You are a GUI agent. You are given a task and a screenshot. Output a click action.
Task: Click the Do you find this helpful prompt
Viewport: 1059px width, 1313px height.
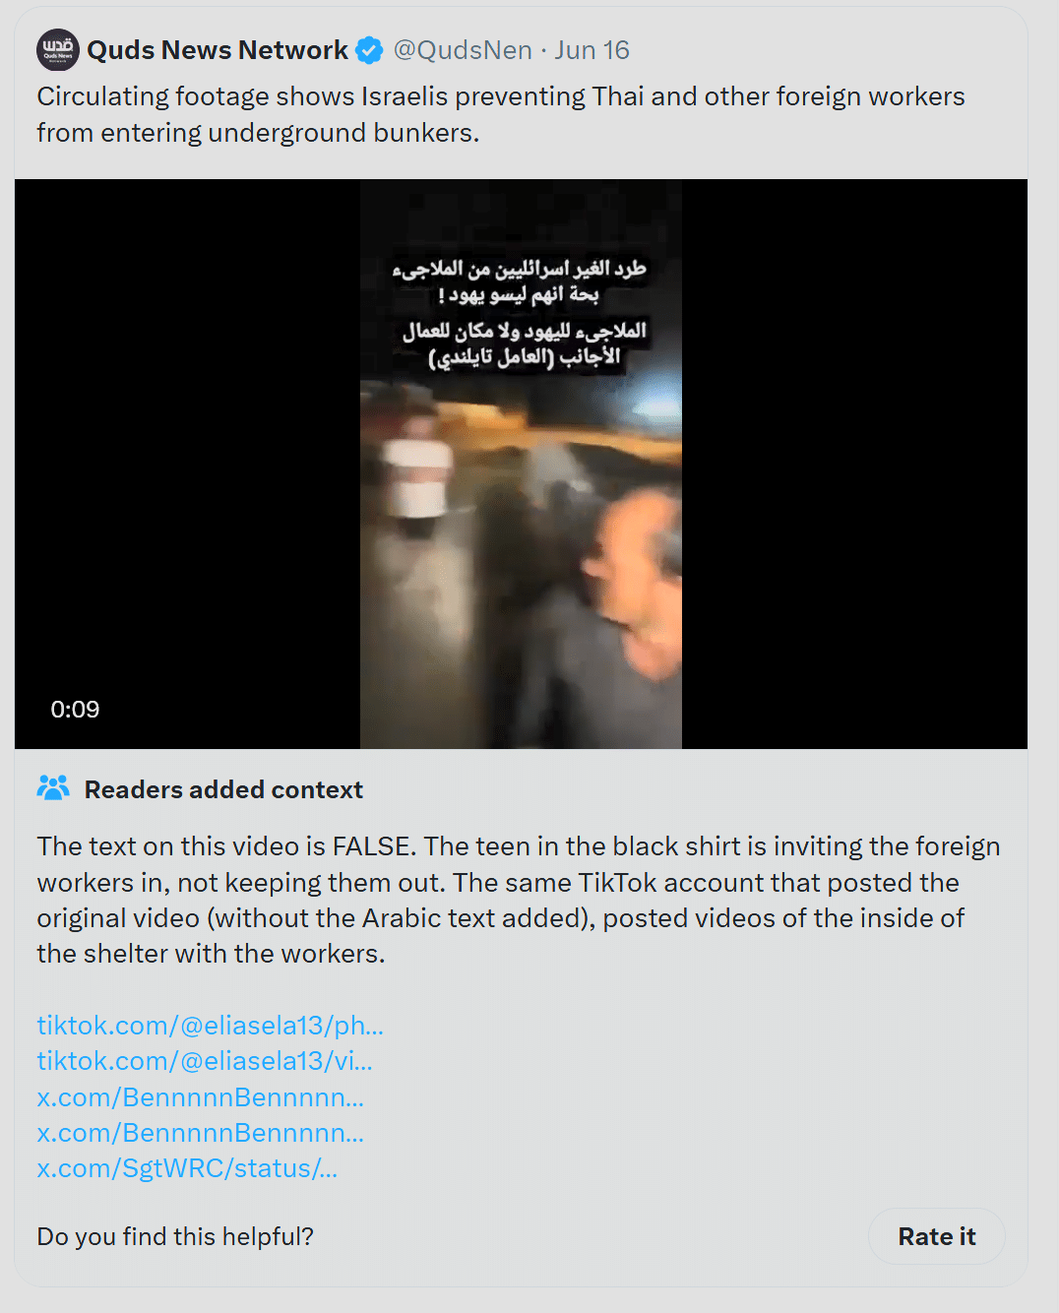(x=175, y=1236)
